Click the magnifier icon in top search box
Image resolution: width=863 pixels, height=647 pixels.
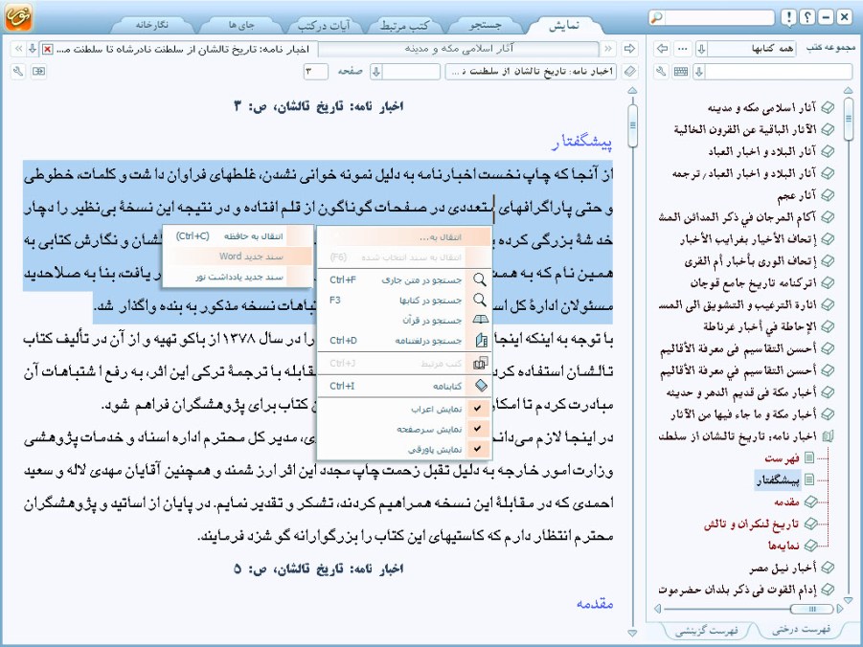[x=656, y=17]
